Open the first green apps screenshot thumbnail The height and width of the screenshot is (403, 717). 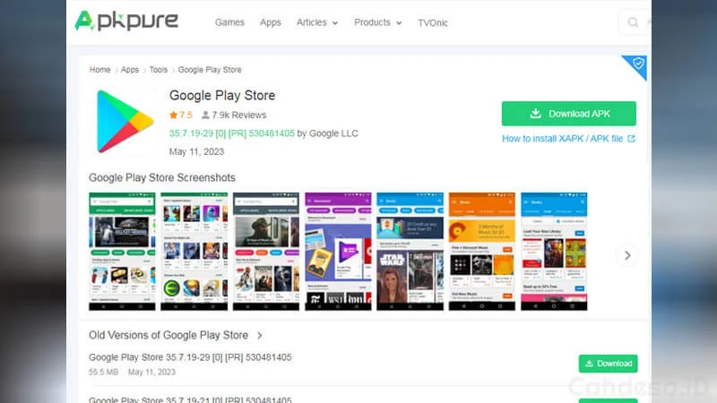(x=122, y=252)
